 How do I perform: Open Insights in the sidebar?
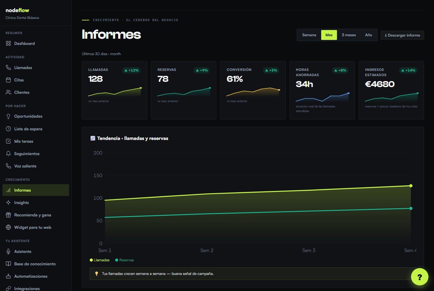[x=36, y=202]
